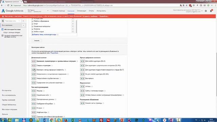
Task: Focus the campaign search input field
Action: click(12, 21)
